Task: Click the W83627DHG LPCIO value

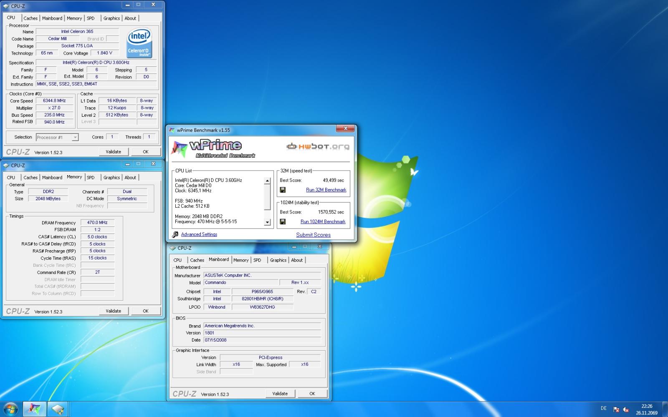Action: 262,307
